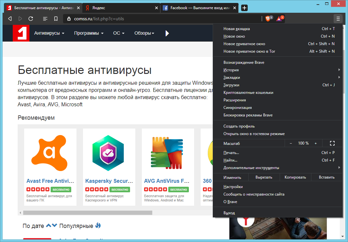Image resolution: width=348 pixels, height=242 pixels.
Task: Sort by date ascending up arrow
Action: pos(48,226)
